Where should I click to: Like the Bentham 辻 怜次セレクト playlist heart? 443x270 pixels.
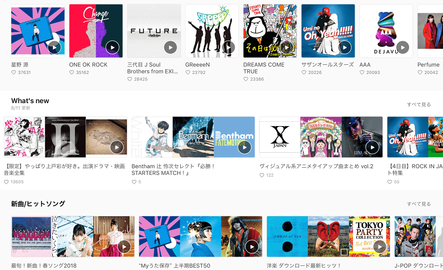(134, 182)
